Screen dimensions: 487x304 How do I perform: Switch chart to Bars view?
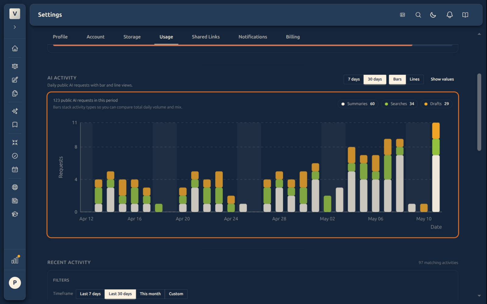[397, 79]
